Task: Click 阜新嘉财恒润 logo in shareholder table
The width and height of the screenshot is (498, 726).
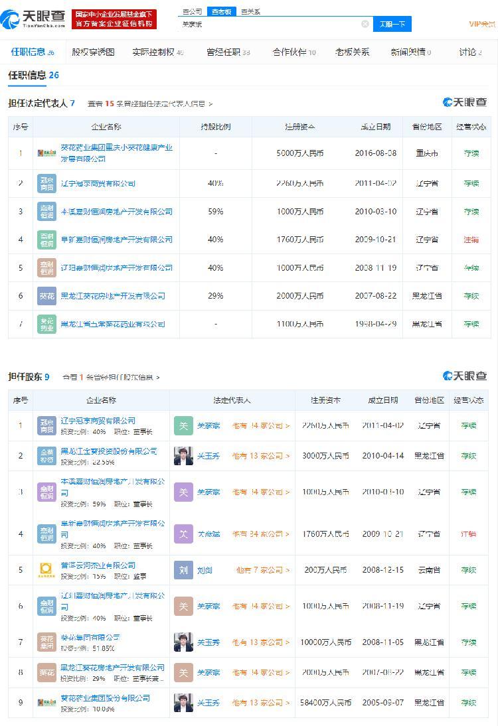Action: point(46,534)
